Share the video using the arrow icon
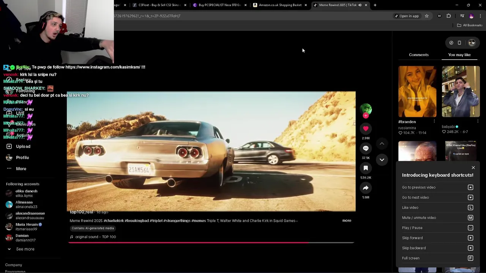Screen dimensions: 486x273 [x=366, y=188]
